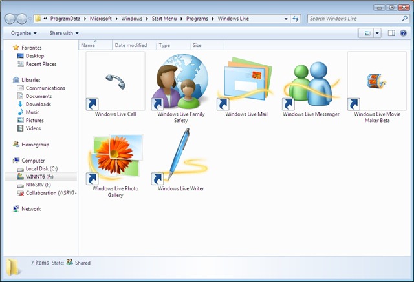Image resolution: width=414 pixels, height=282 pixels.
Task: Select Homegroup in the navigation pane
Action: (x=35, y=145)
